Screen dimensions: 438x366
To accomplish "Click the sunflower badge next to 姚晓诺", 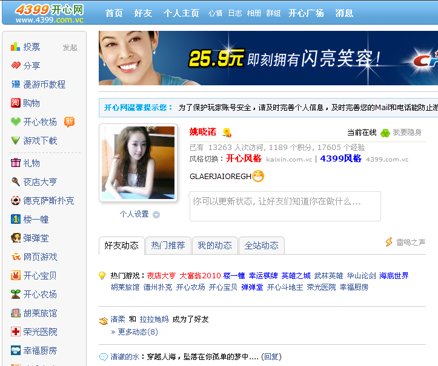I will tap(227, 132).
